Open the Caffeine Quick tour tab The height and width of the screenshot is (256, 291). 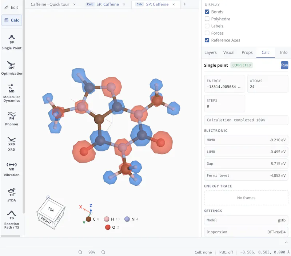(50, 4)
